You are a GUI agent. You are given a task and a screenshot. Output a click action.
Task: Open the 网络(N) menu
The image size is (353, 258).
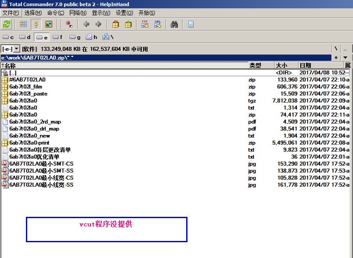tap(78, 13)
